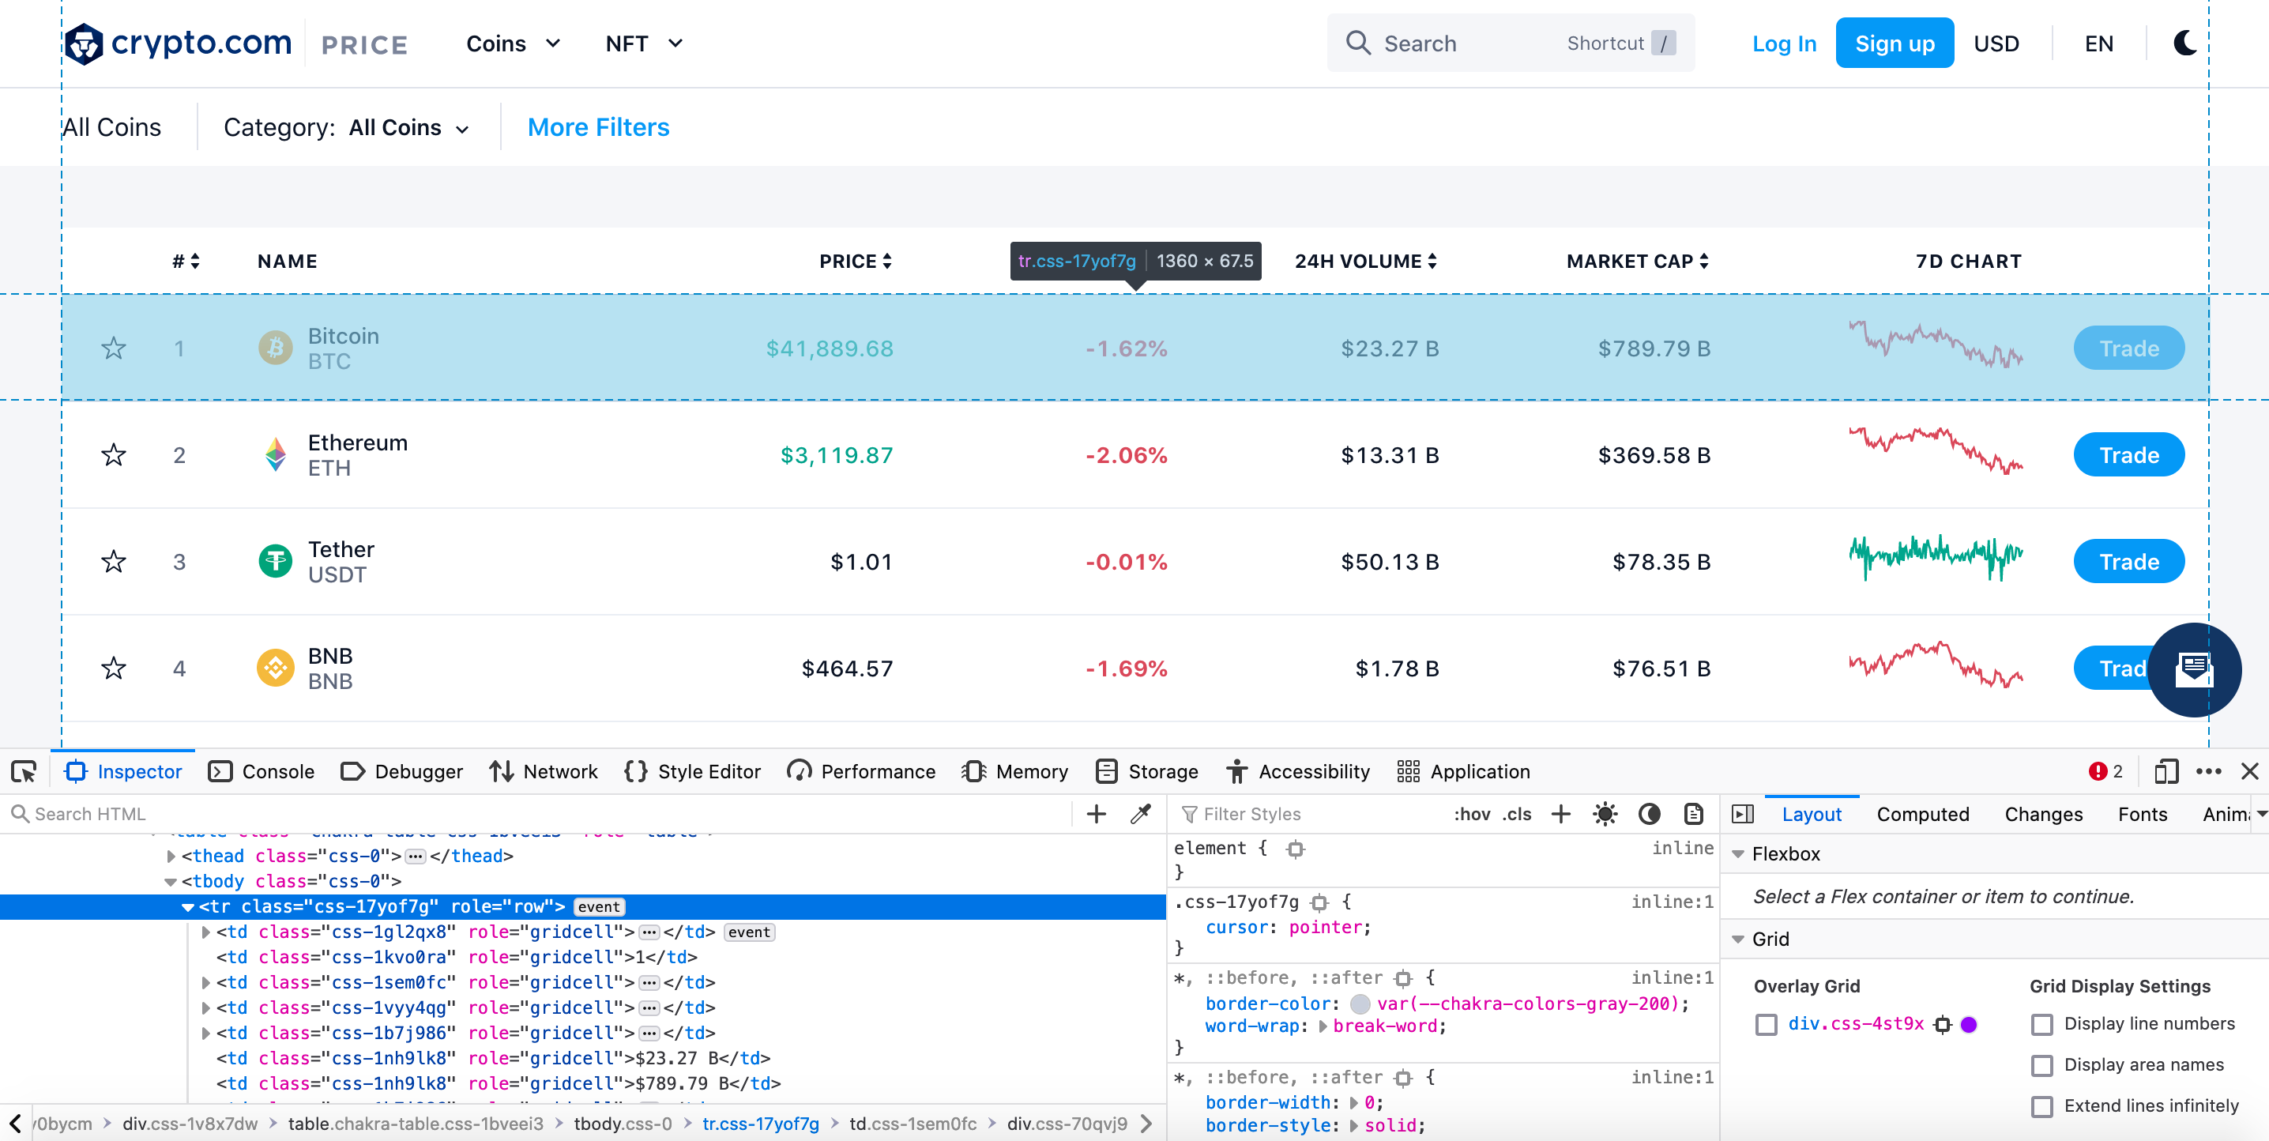Collapse the Flexbox section
Screen dimensions: 2269x1141
click(x=1738, y=855)
